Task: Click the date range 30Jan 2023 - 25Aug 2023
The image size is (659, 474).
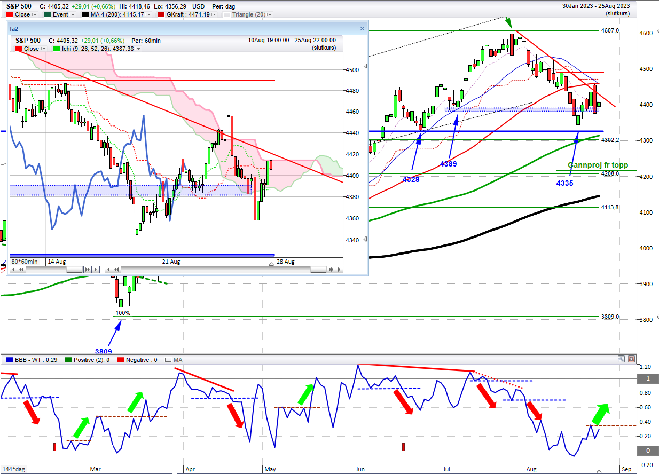Action: point(595,6)
